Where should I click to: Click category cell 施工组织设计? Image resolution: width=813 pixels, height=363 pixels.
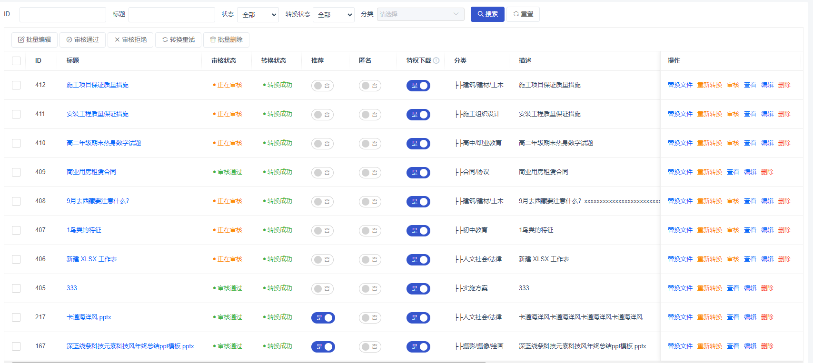[x=477, y=114]
